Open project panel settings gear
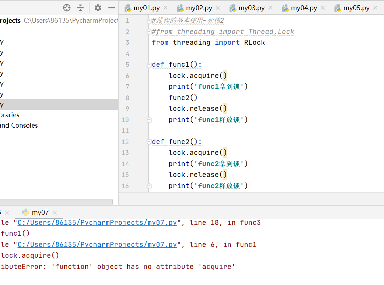Viewport: 384px width, 285px height. click(98, 8)
